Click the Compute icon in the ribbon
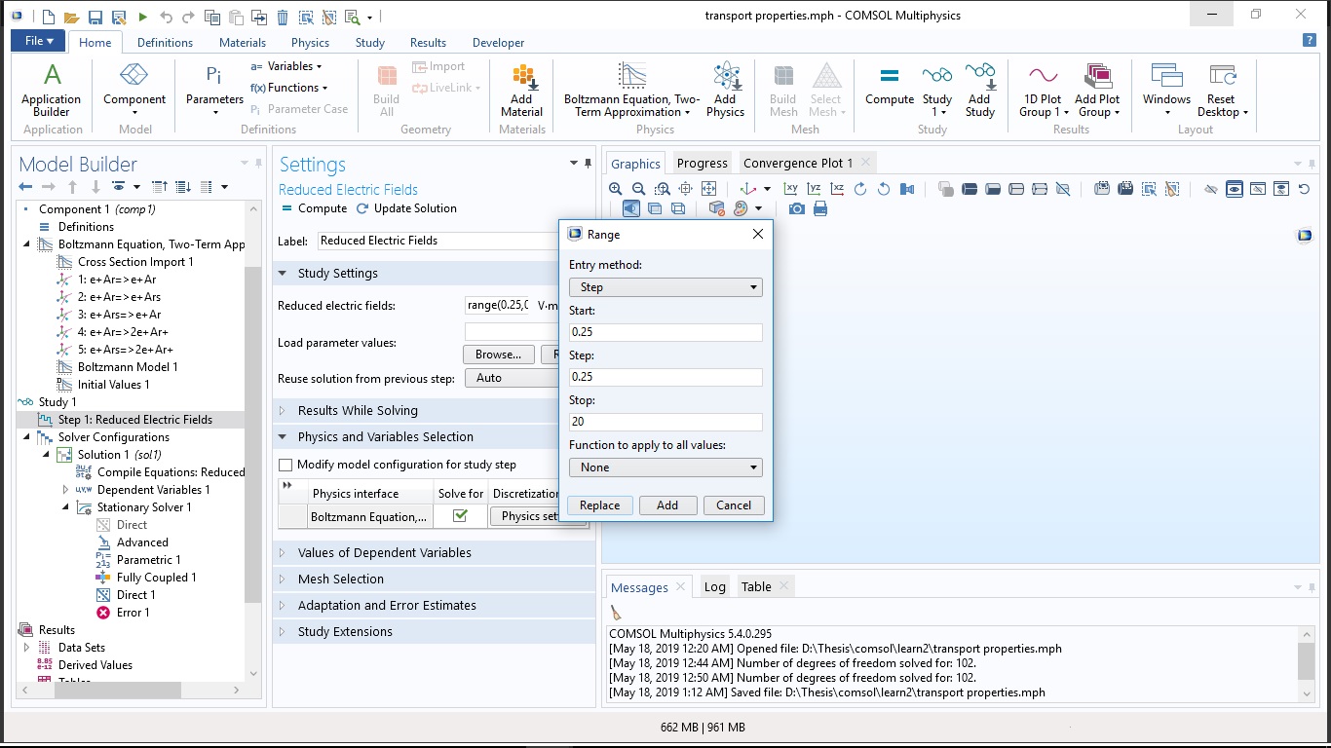This screenshot has height=748, width=1331. (x=889, y=85)
